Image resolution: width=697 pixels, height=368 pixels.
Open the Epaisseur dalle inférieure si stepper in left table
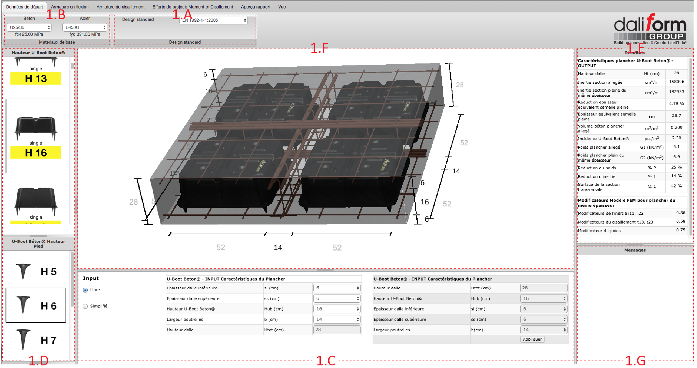coord(337,288)
